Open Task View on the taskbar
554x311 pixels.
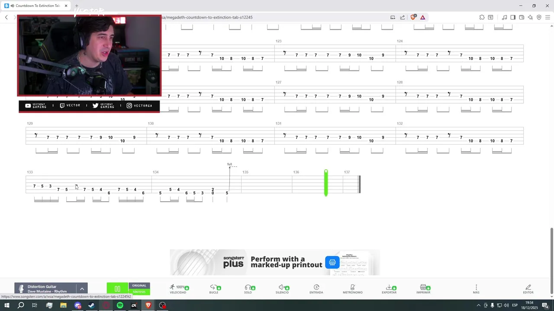tap(35, 305)
